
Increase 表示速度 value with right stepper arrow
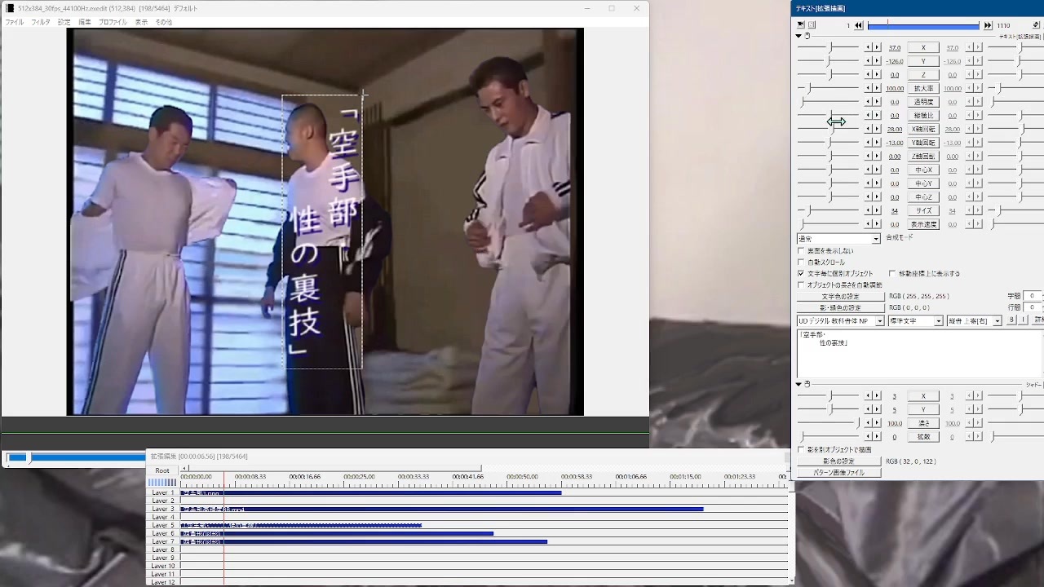(877, 224)
